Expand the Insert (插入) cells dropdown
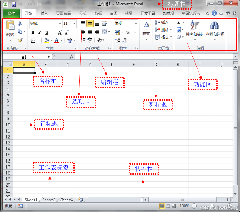This screenshot has height=212, width=240. [x=171, y=22]
